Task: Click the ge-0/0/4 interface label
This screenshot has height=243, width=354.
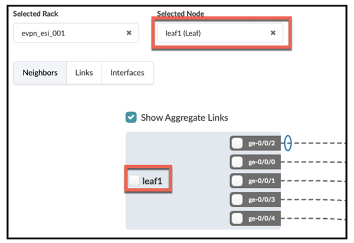Action: tap(262, 218)
